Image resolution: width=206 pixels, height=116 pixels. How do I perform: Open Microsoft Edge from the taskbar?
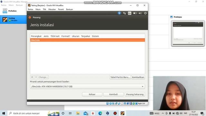point(100,113)
